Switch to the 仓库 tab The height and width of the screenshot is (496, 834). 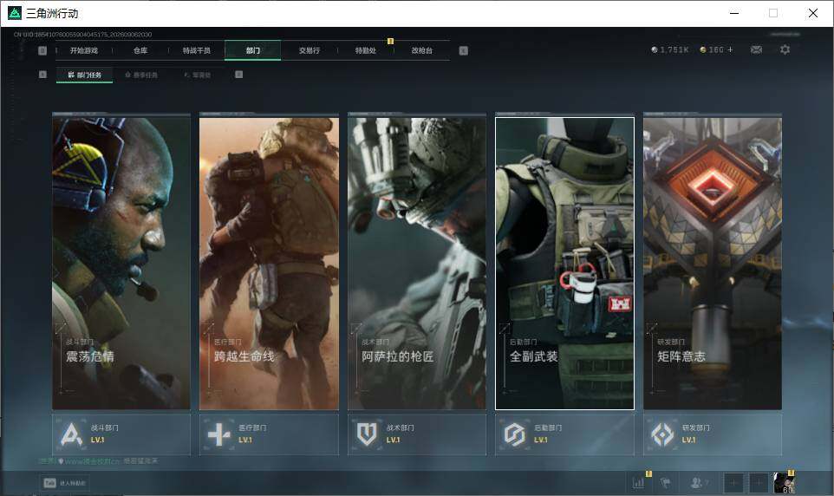tap(140, 50)
